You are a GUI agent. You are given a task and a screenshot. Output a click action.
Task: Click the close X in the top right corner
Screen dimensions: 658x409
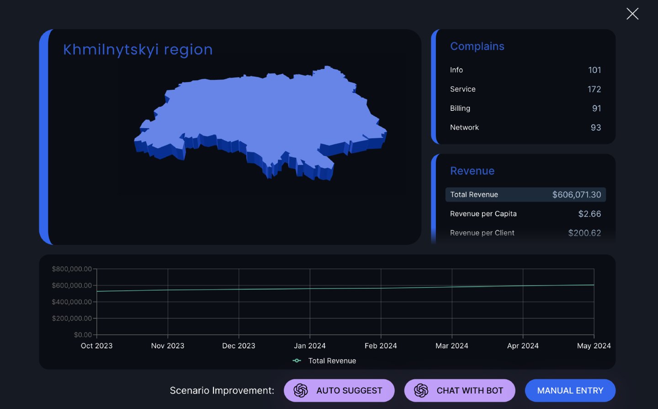(x=632, y=14)
